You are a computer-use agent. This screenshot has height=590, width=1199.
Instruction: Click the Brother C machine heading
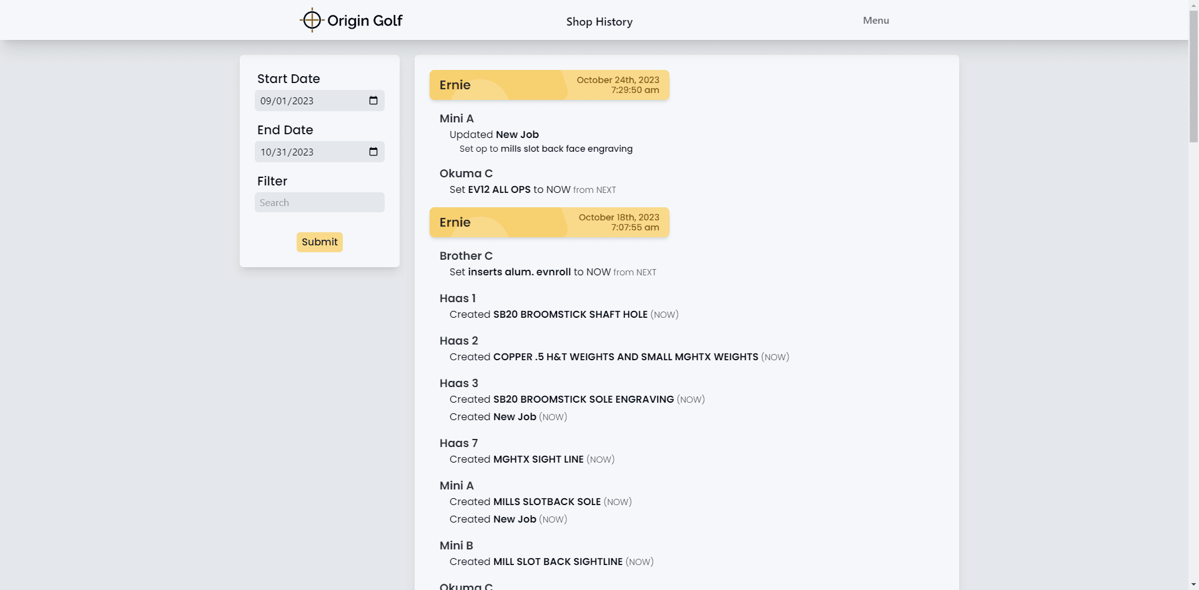point(466,256)
